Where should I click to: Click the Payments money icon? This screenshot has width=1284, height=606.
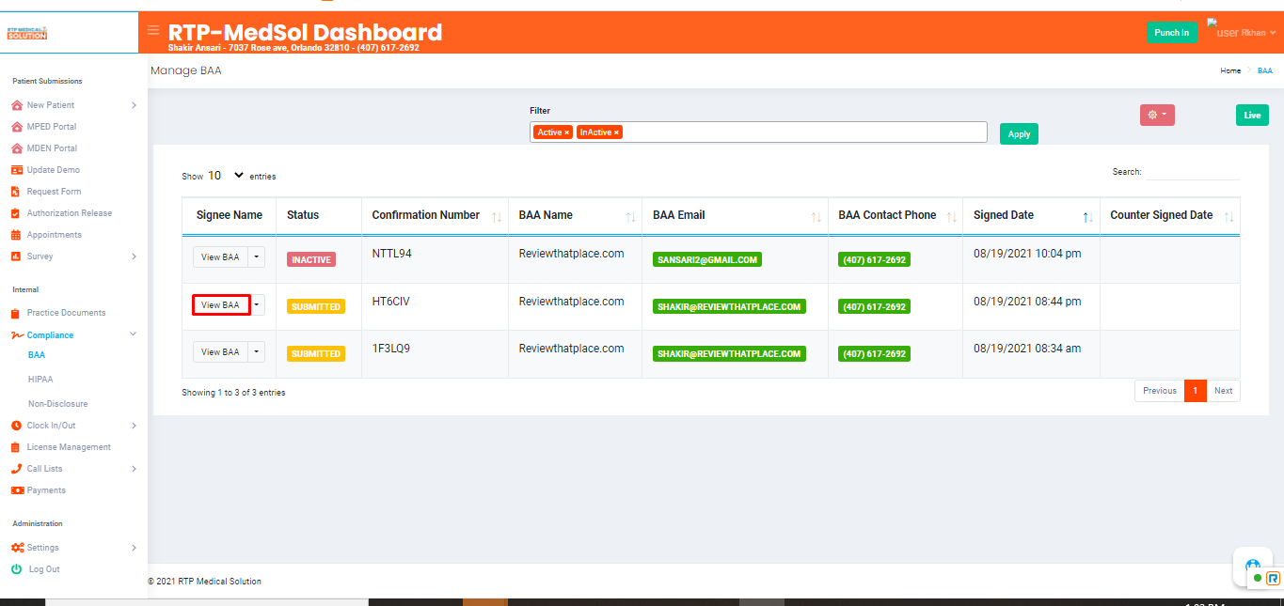(17, 490)
